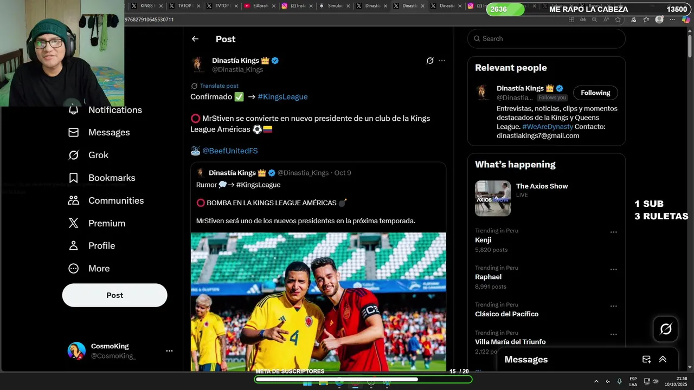
Task: Open the browser settings three-dots menu
Action: point(672,19)
